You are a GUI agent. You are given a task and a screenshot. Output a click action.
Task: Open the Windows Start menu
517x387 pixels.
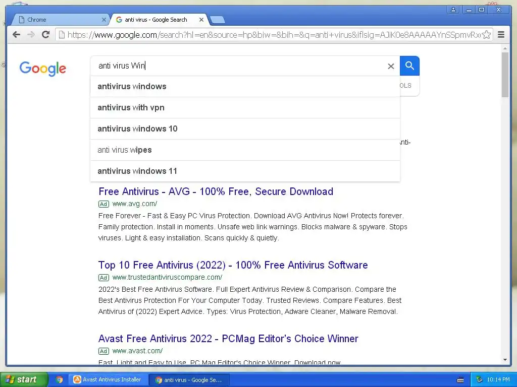[24, 379]
